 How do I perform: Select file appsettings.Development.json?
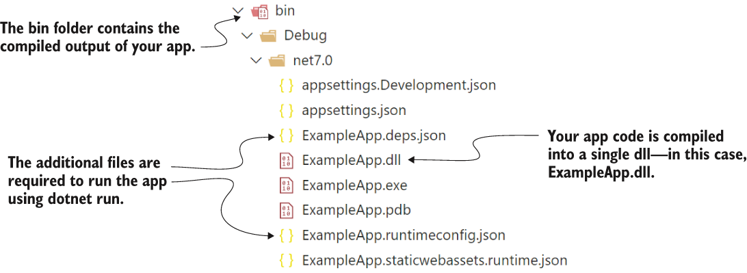coord(399,86)
